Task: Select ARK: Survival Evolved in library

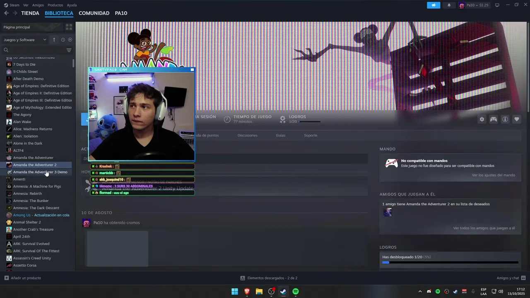Action: (x=36, y=244)
